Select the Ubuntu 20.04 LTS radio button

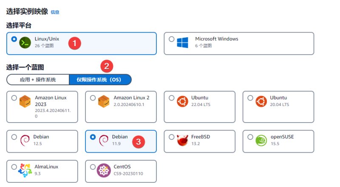(x=250, y=98)
